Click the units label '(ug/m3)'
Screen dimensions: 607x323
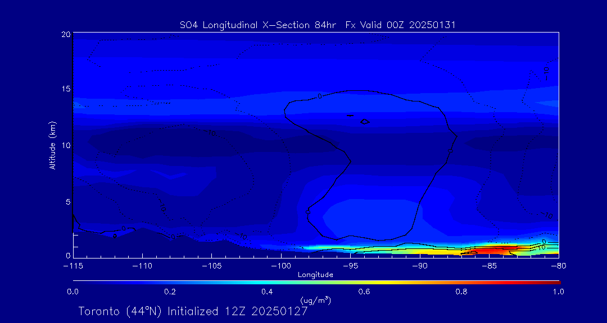tap(315, 300)
